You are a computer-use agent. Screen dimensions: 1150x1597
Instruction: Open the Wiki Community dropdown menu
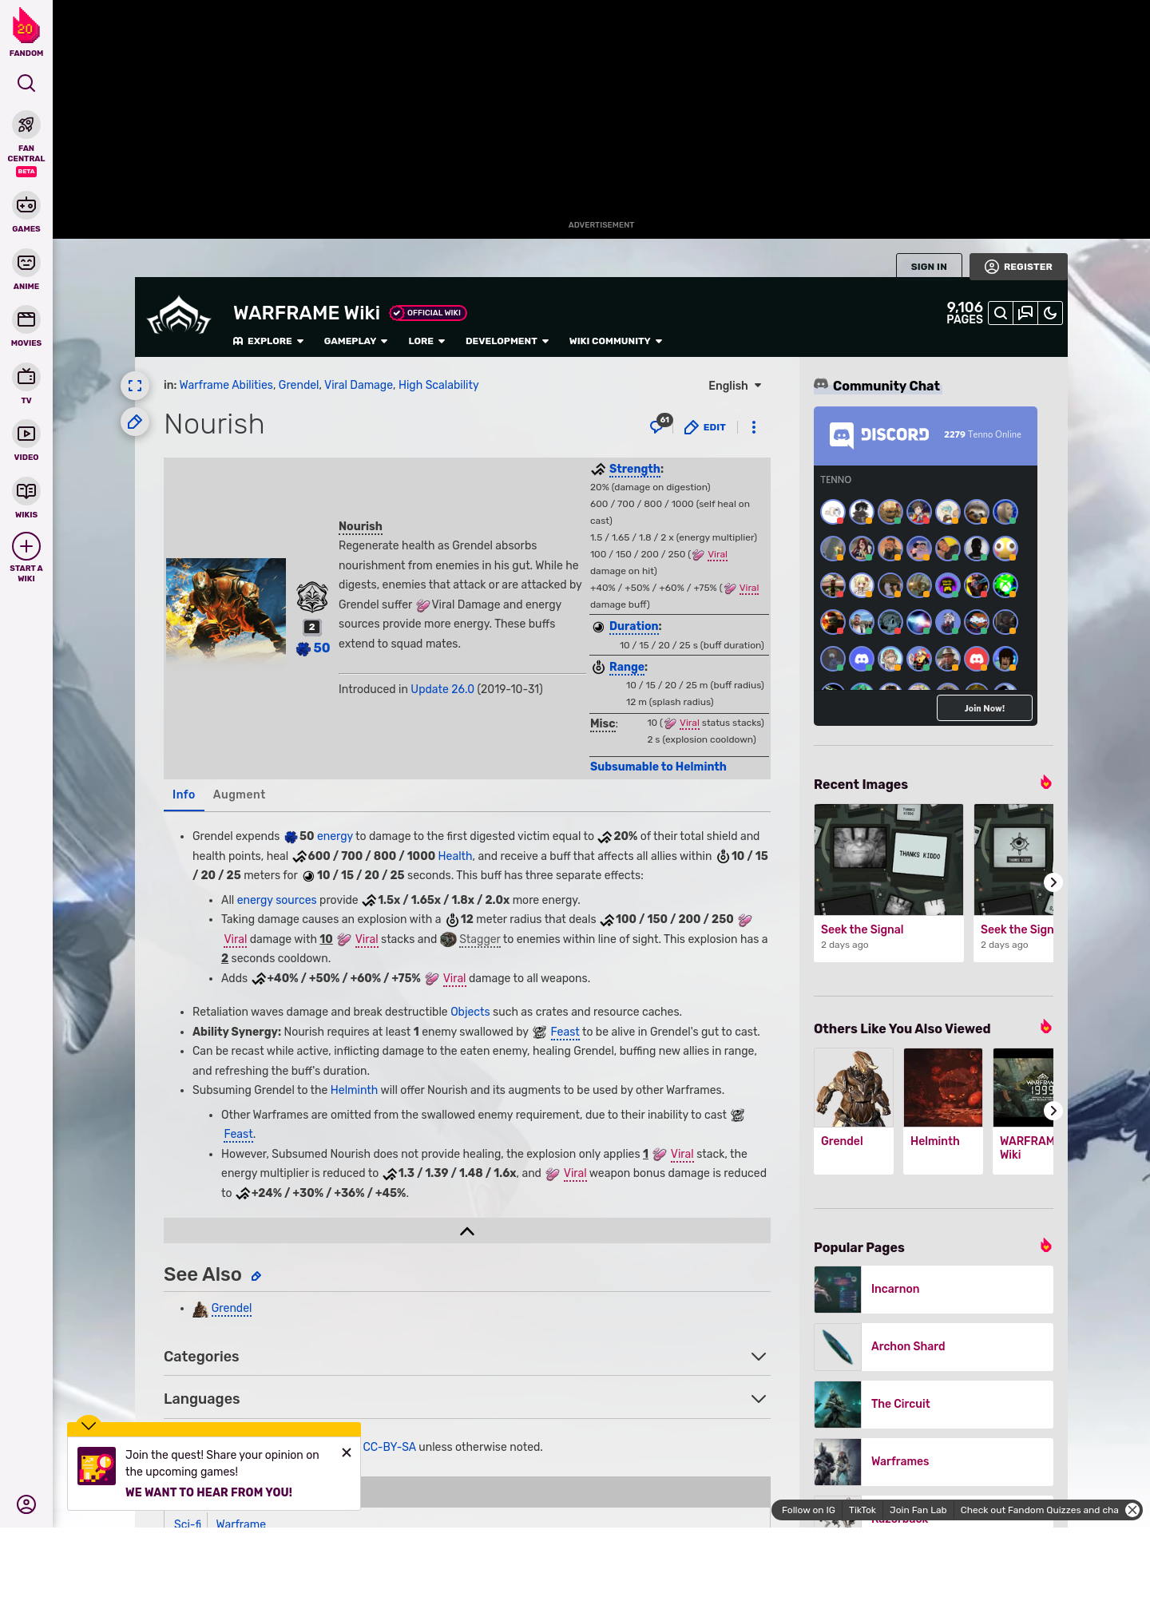[x=616, y=341]
